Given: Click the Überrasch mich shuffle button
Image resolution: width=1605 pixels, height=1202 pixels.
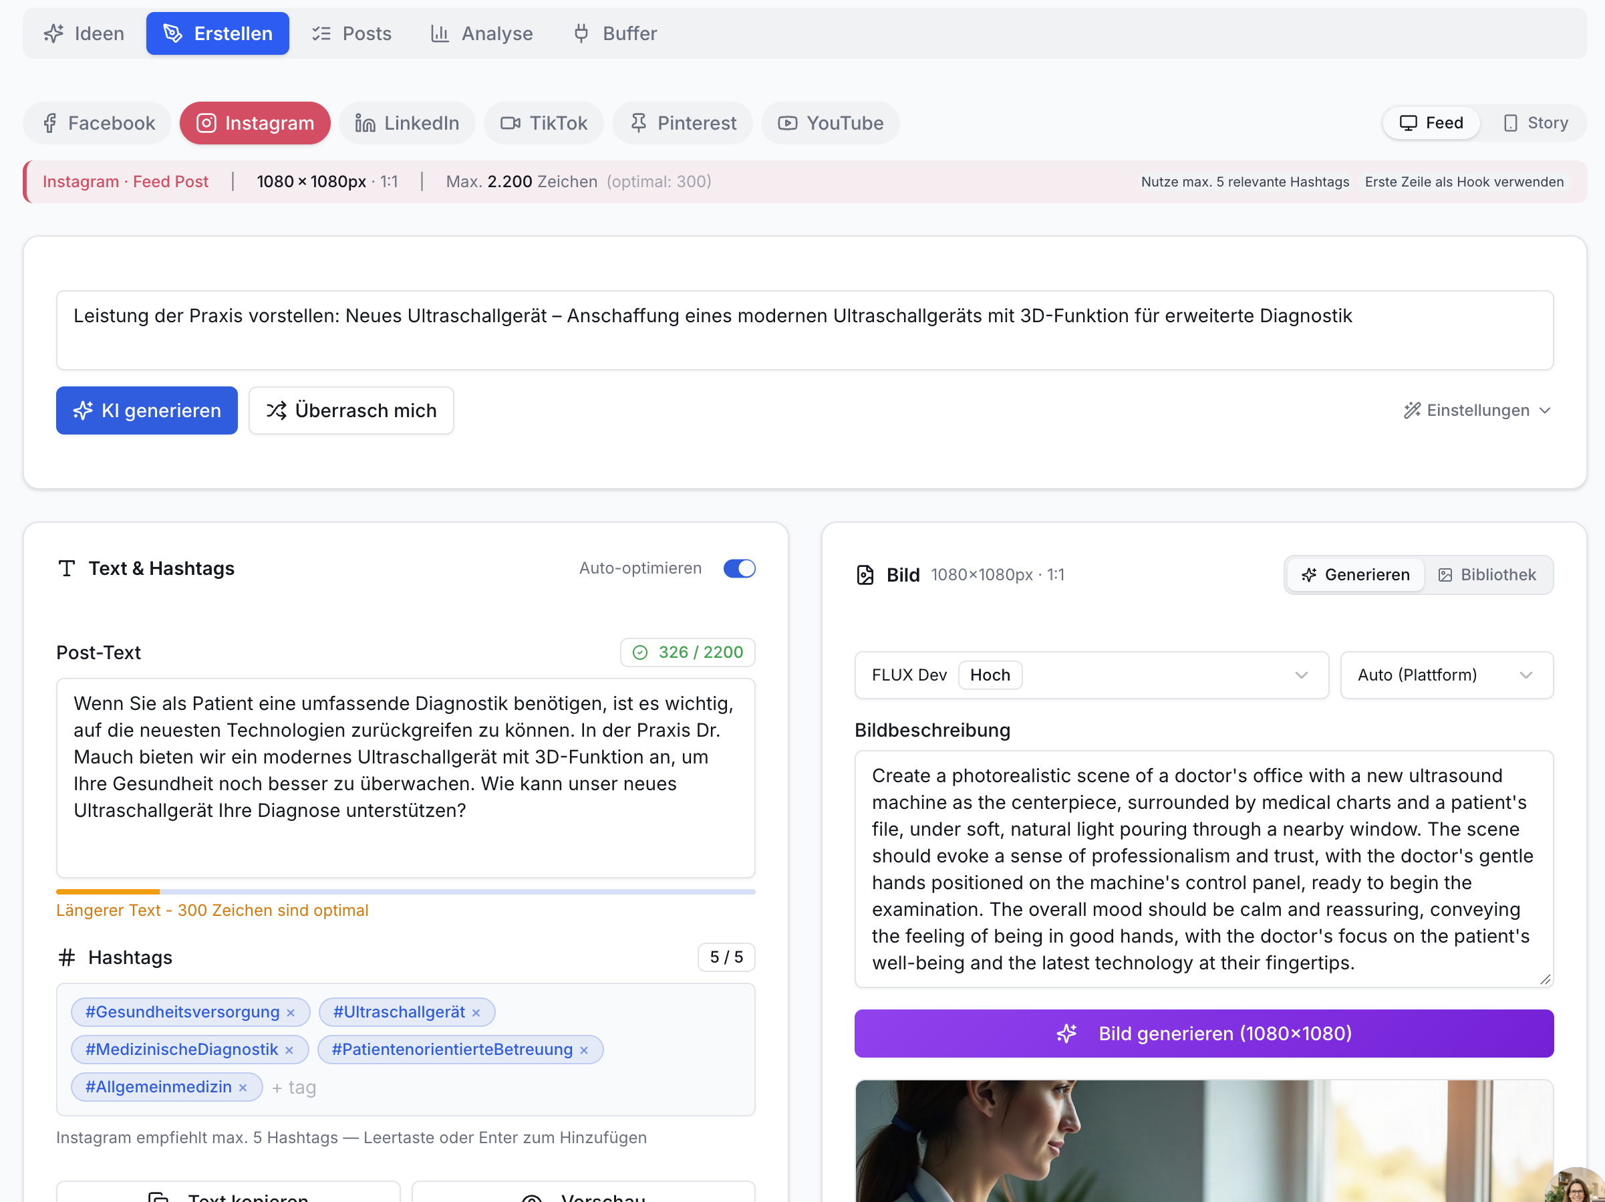Looking at the screenshot, I should (351, 411).
